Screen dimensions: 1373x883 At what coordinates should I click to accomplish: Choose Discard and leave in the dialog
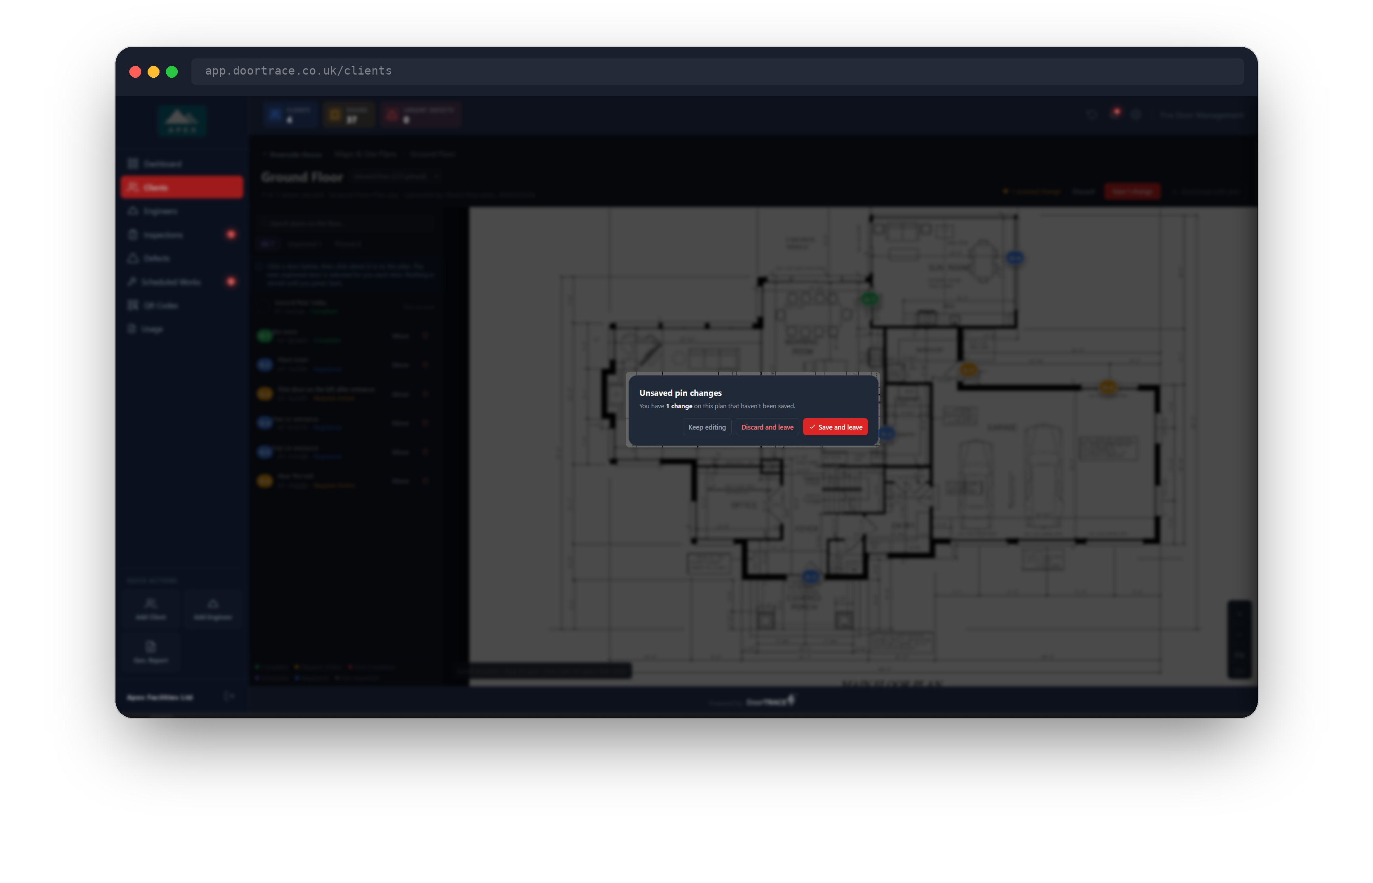[767, 427]
